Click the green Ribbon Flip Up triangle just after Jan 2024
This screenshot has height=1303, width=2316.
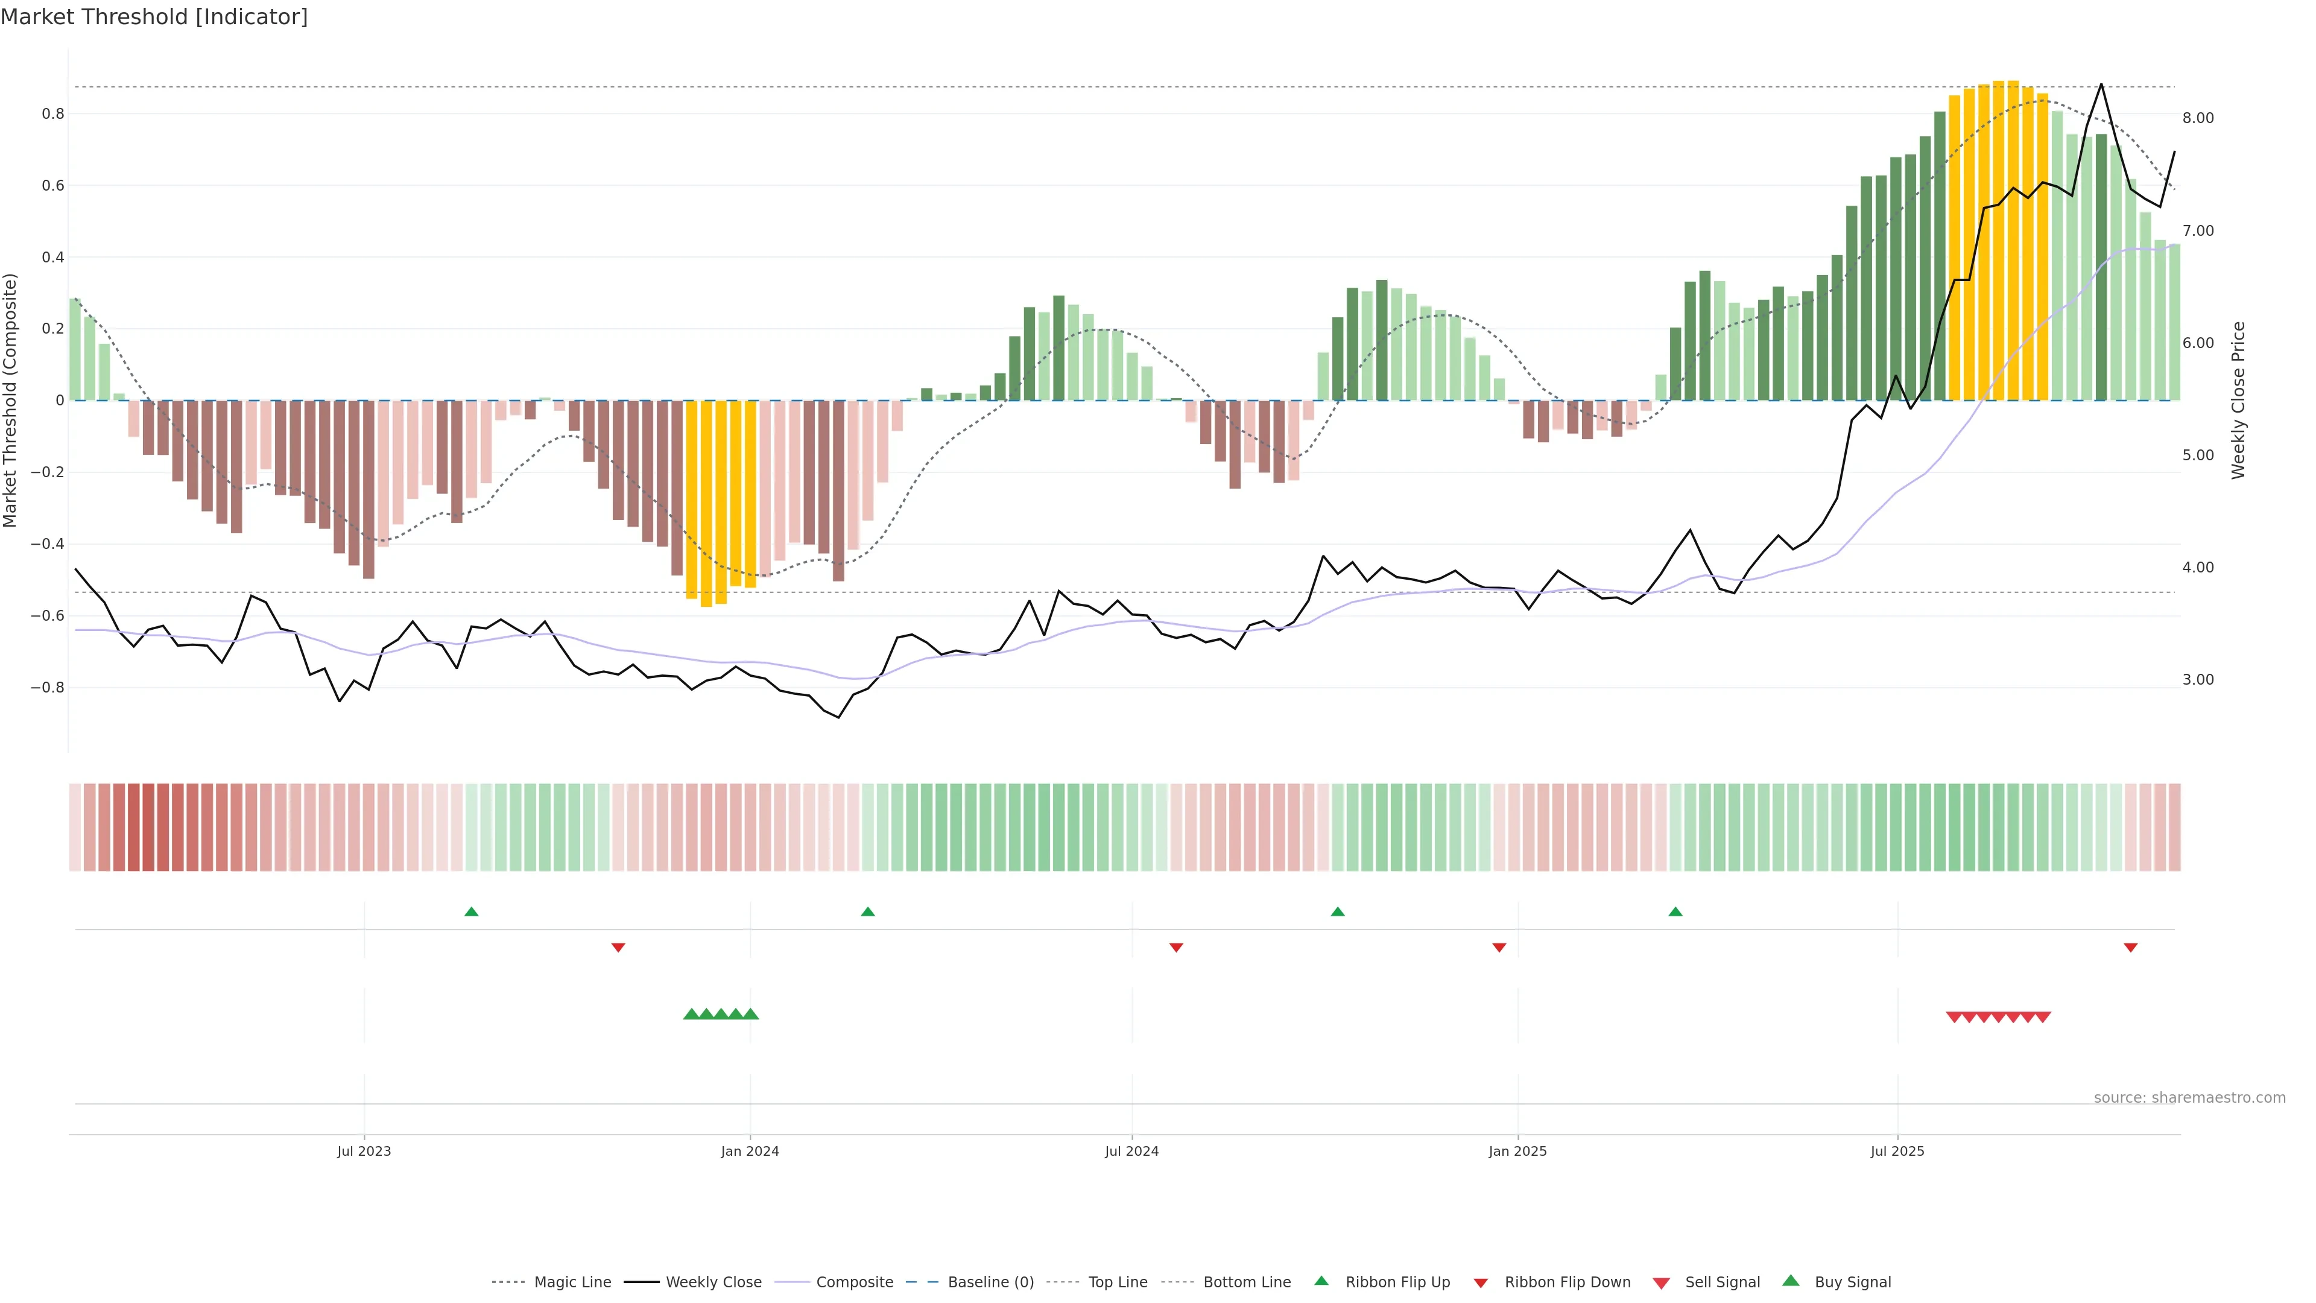pyautogui.click(x=868, y=912)
